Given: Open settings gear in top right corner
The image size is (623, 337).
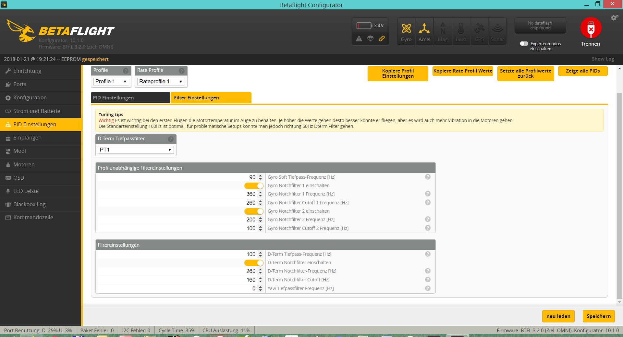Looking at the screenshot, I should pos(614,18).
